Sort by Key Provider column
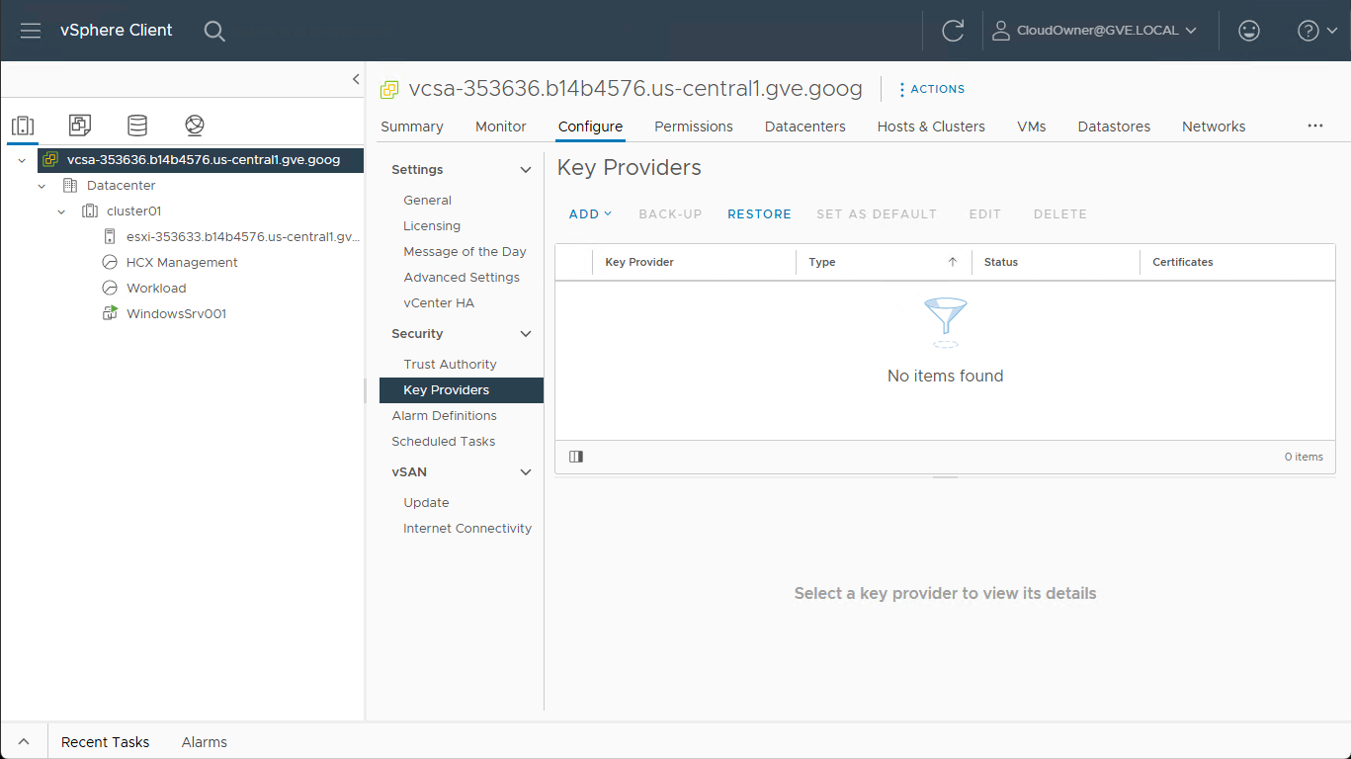The height and width of the screenshot is (759, 1351). [x=639, y=262]
